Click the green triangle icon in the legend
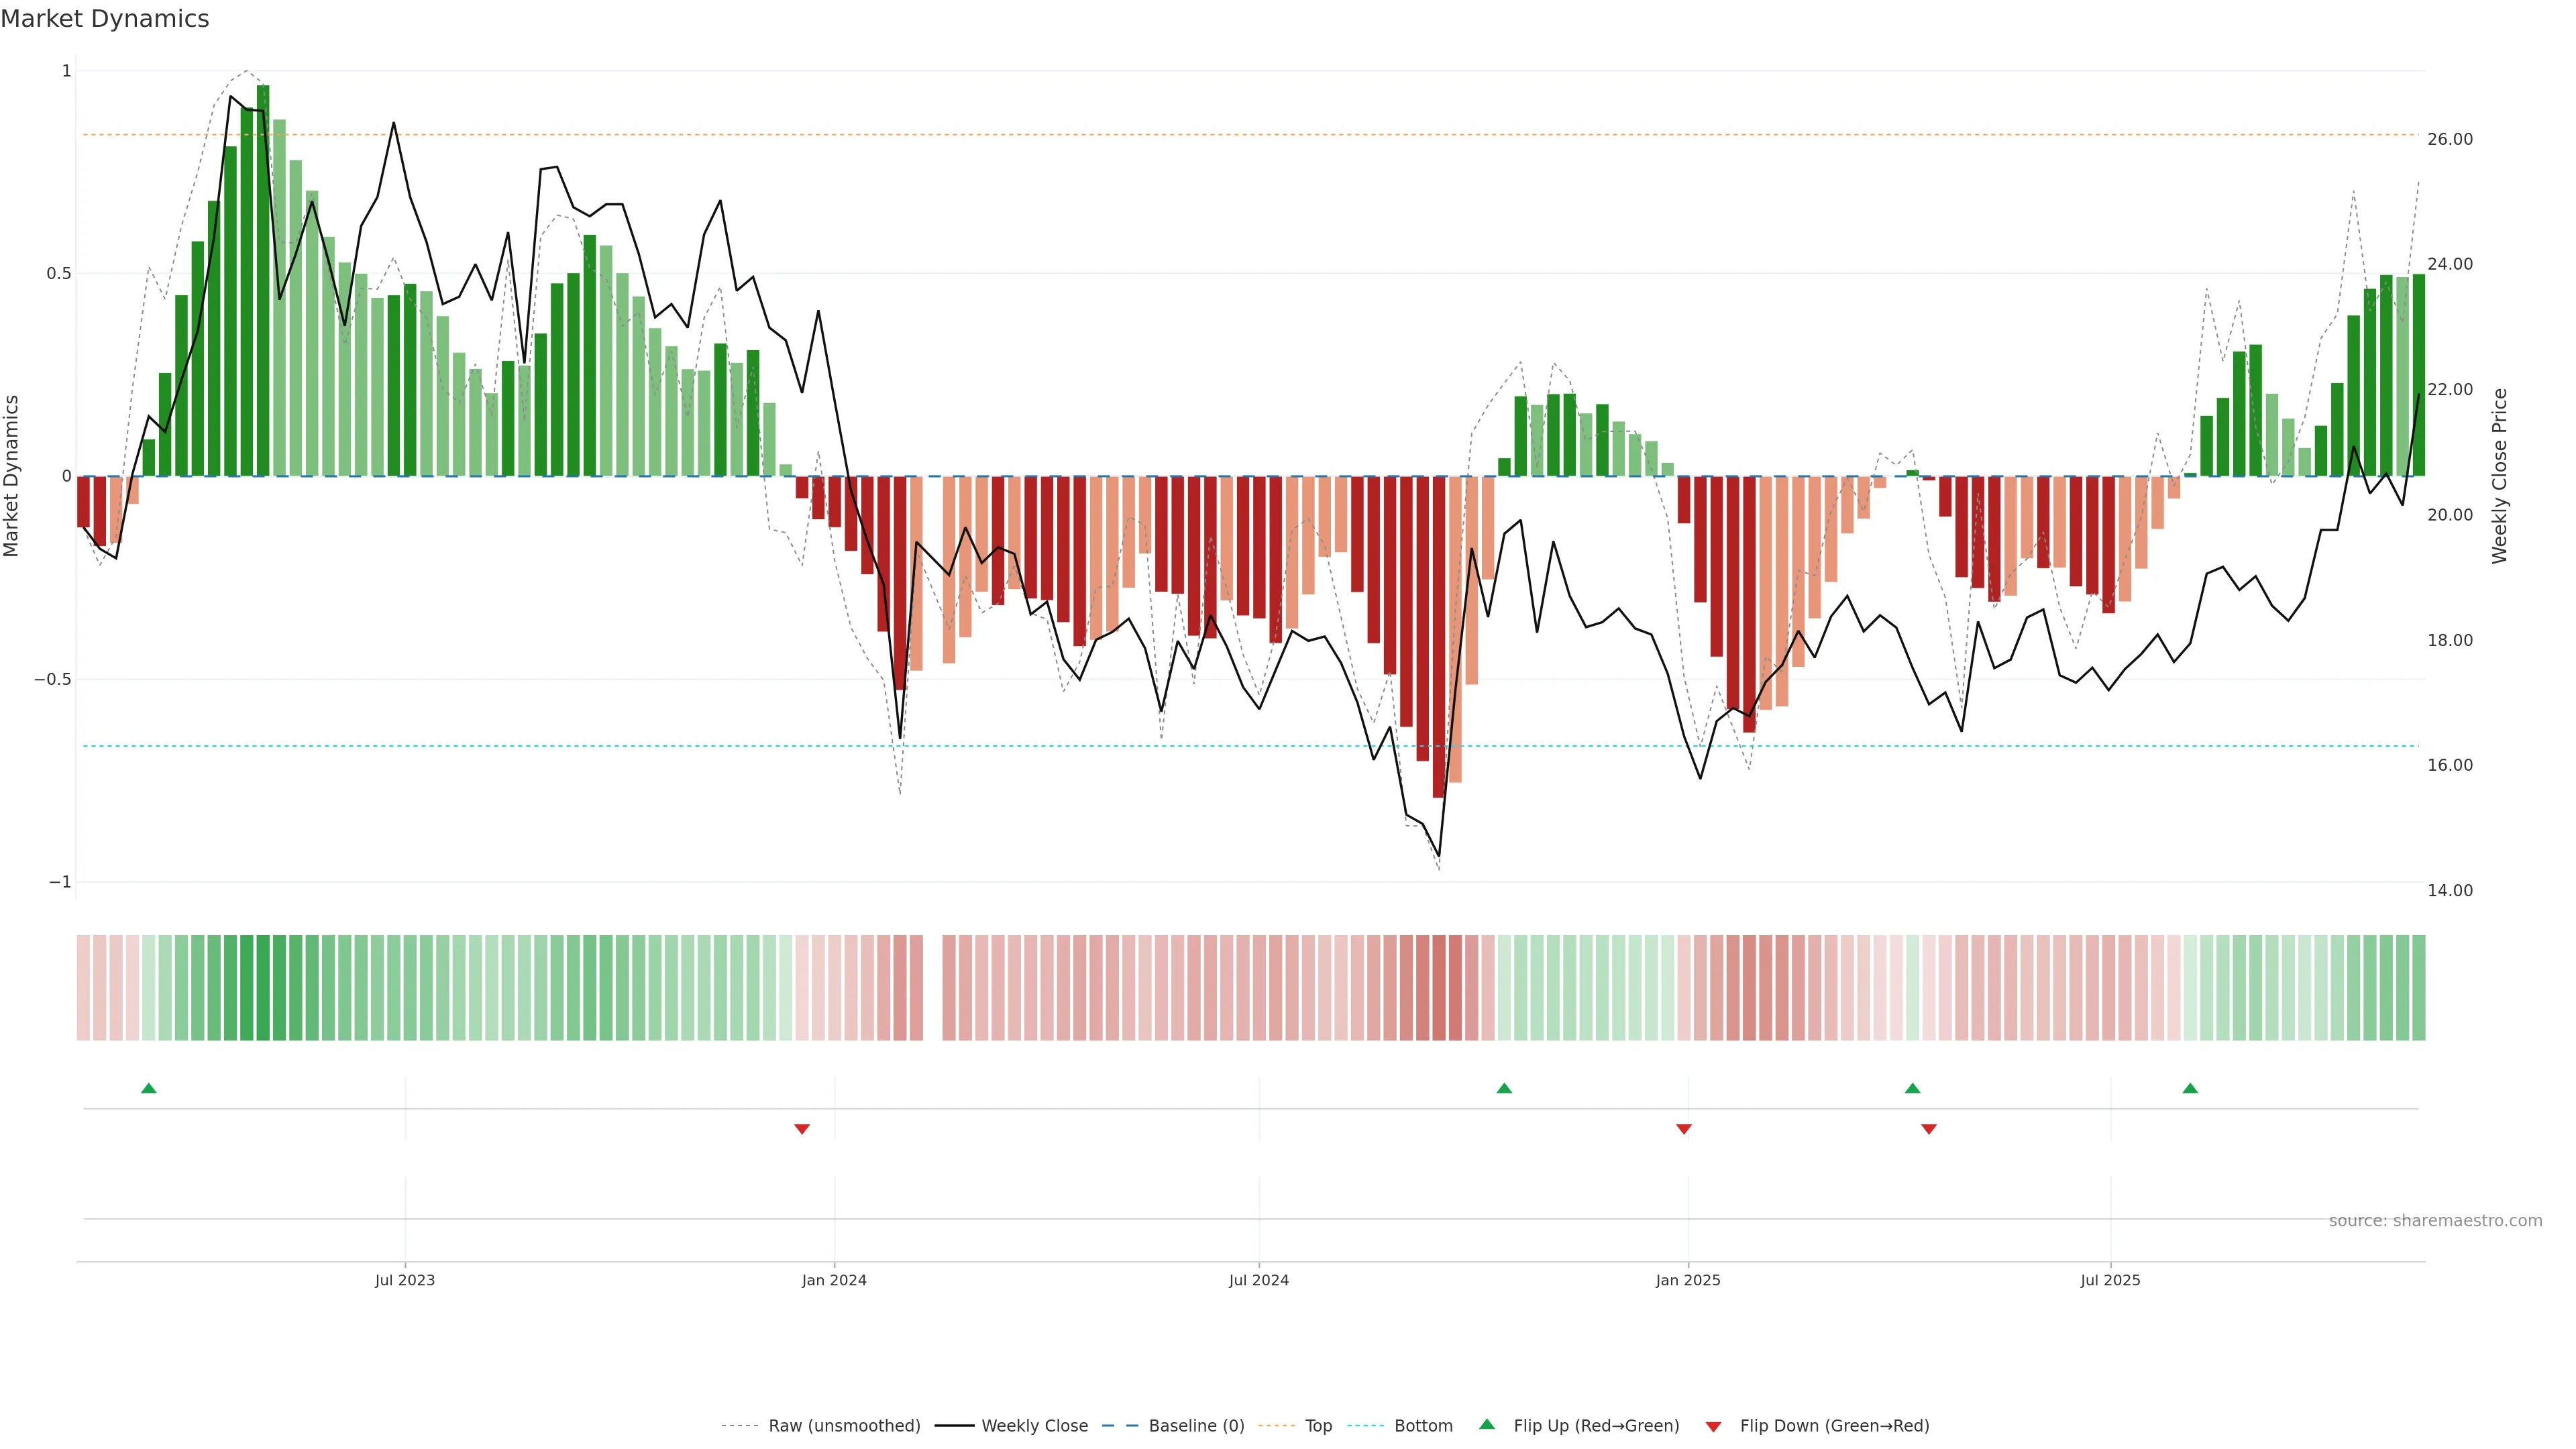The image size is (2576, 1449). click(x=1487, y=1425)
